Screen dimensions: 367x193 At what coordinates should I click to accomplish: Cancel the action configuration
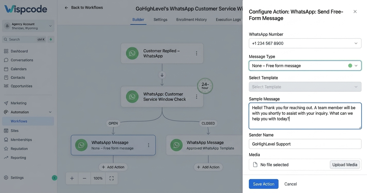point(290,184)
